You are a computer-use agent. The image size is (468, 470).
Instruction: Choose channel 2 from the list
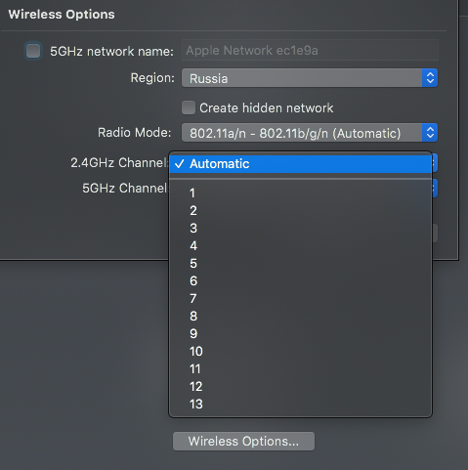pyautogui.click(x=301, y=211)
